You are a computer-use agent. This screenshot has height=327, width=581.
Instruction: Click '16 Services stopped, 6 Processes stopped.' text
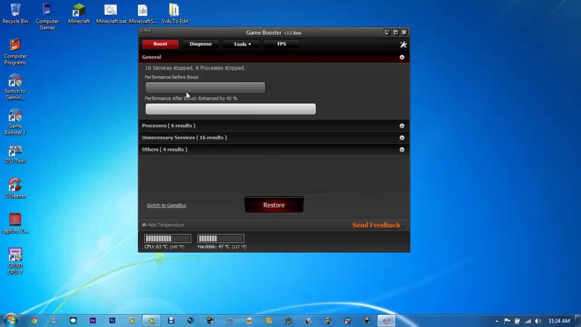coord(195,68)
